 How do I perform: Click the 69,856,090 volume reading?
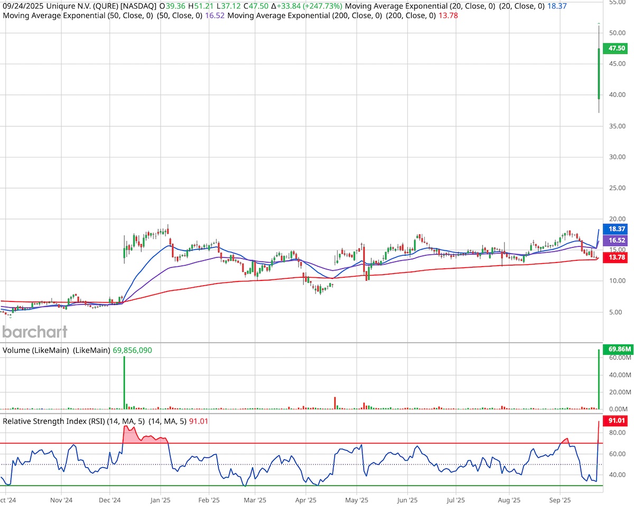132,350
